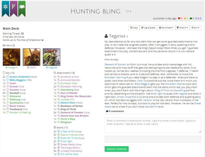Click the green comment bubble count icon
This screenshot has width=205, height=157.
pos(191,18)
